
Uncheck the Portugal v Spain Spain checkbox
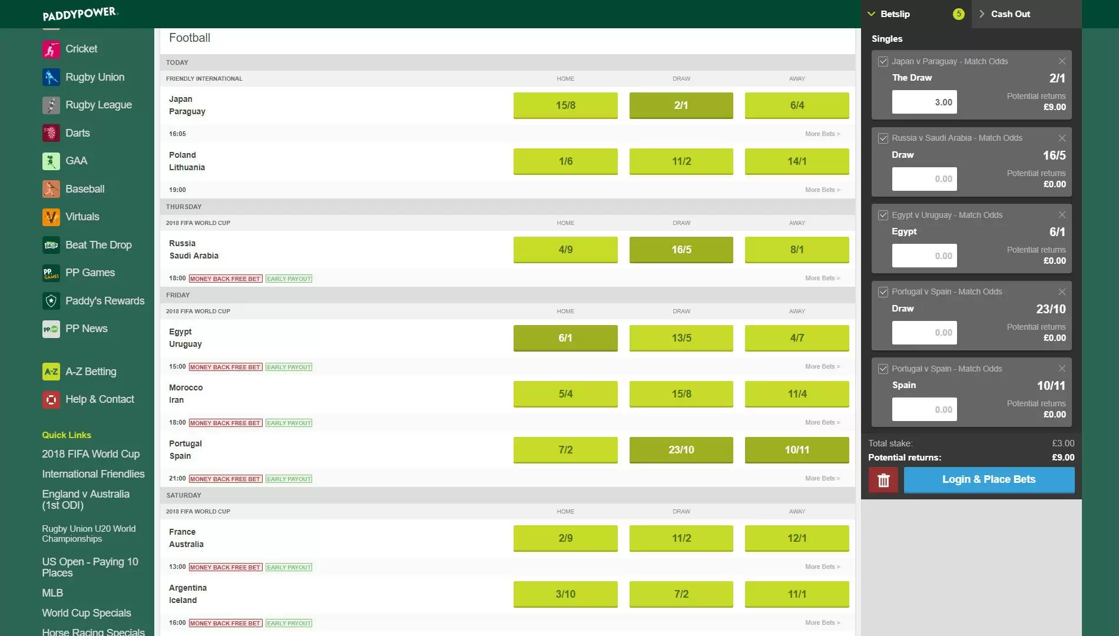pos(883,369)
